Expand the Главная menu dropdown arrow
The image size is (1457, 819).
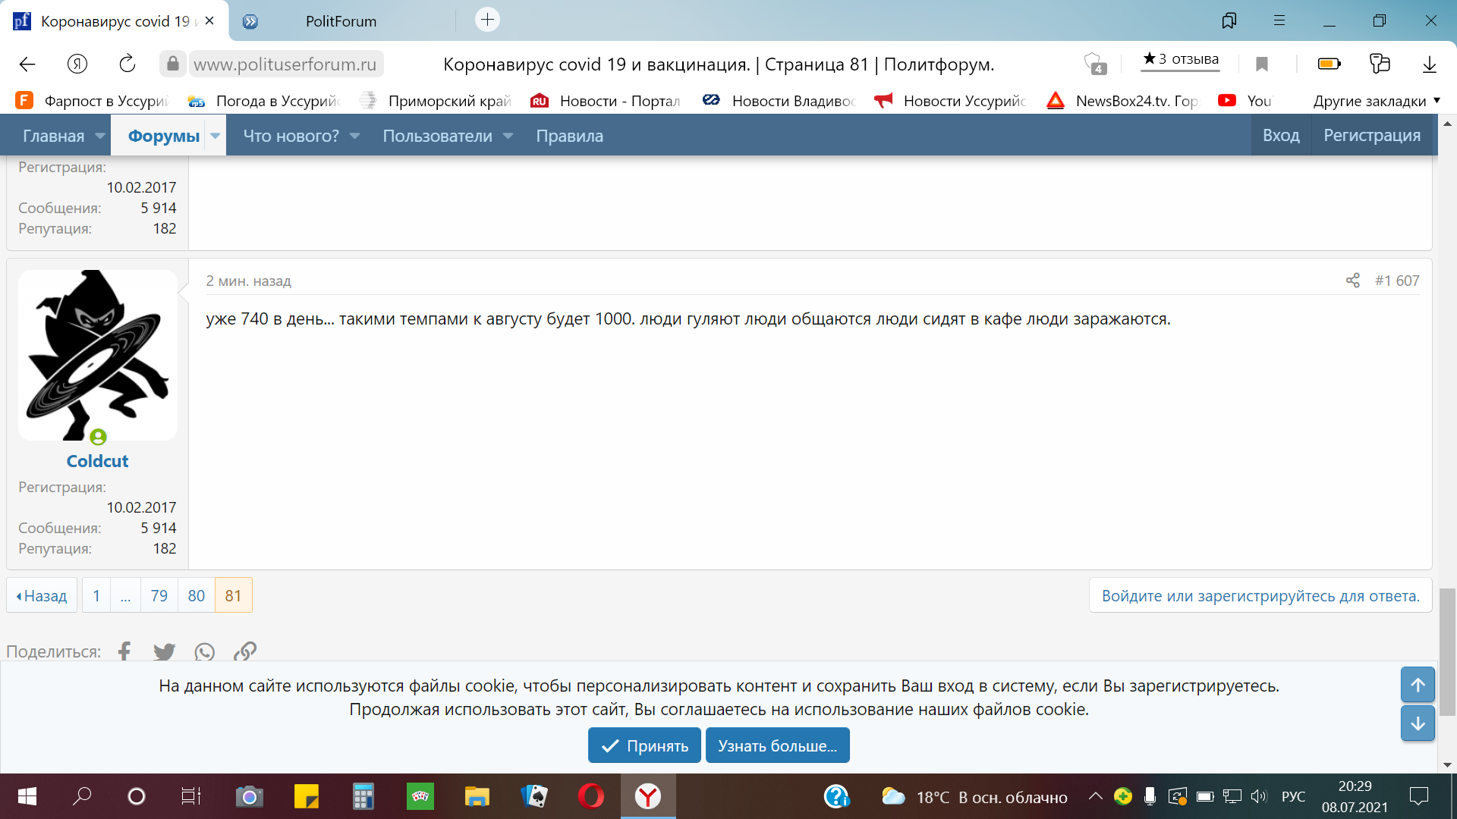tap(99, 136)
